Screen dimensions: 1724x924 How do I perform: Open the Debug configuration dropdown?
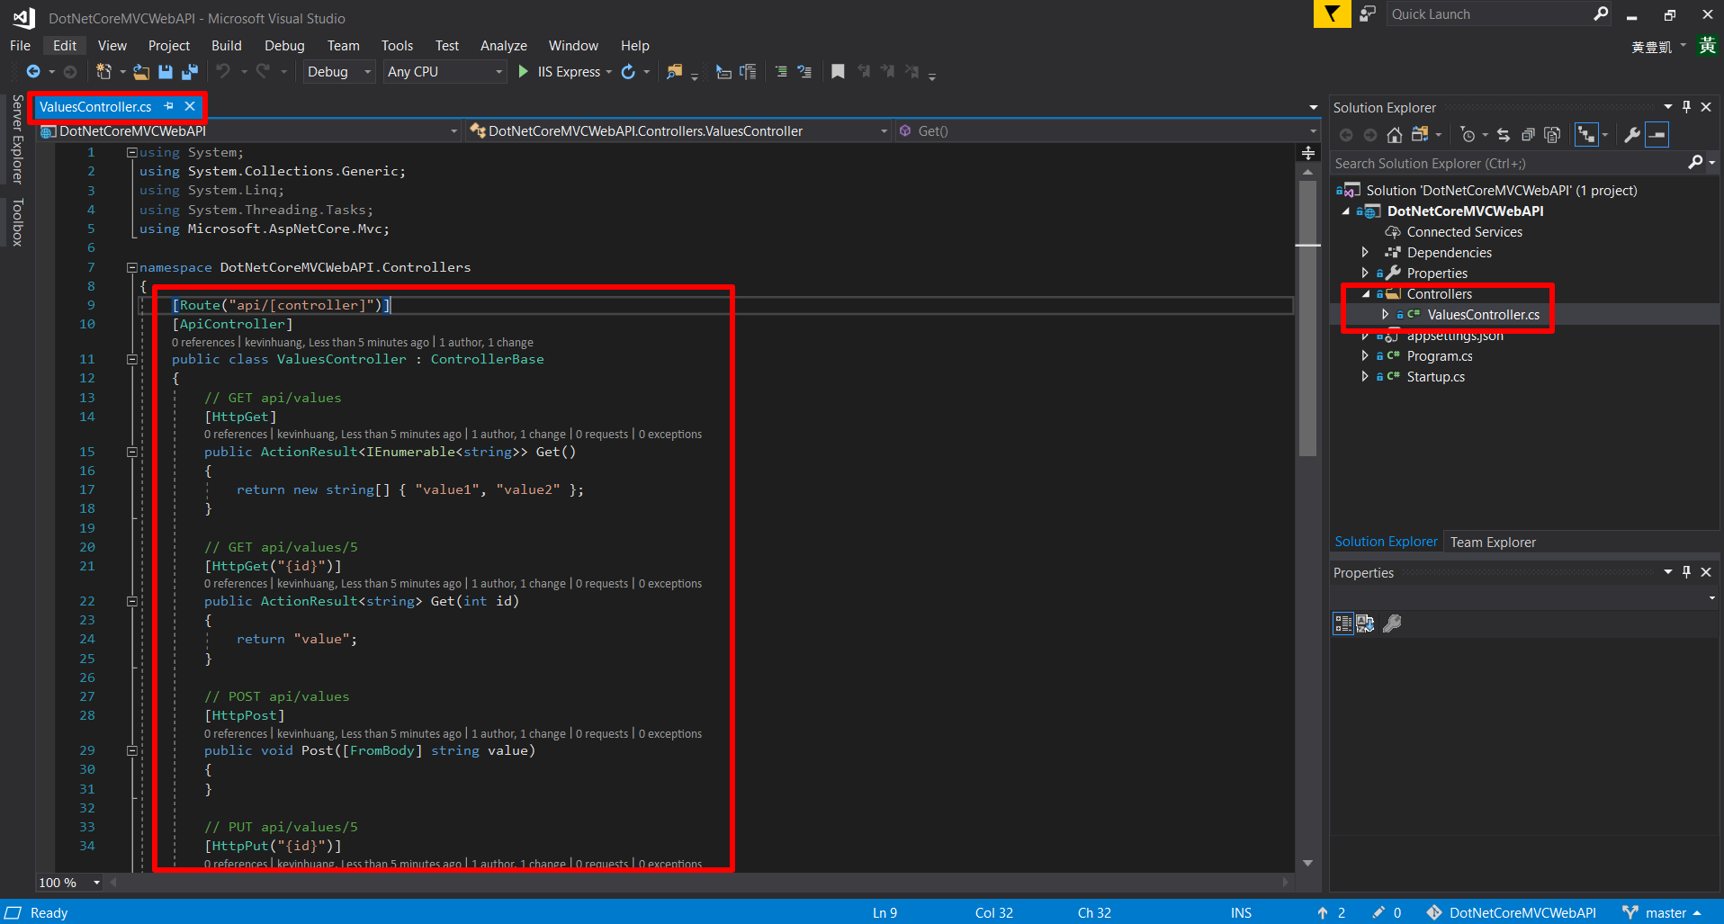(x=338, y=72)
